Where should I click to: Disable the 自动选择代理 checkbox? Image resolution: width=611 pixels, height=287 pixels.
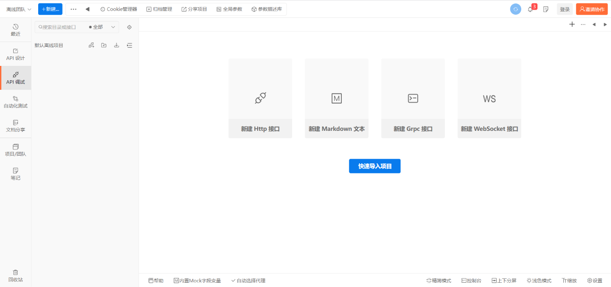coord(248,280)
